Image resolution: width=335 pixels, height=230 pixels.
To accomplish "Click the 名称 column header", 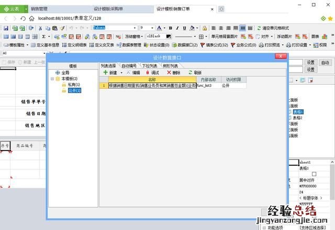I will pyautogui.click(x=152, y=79).
